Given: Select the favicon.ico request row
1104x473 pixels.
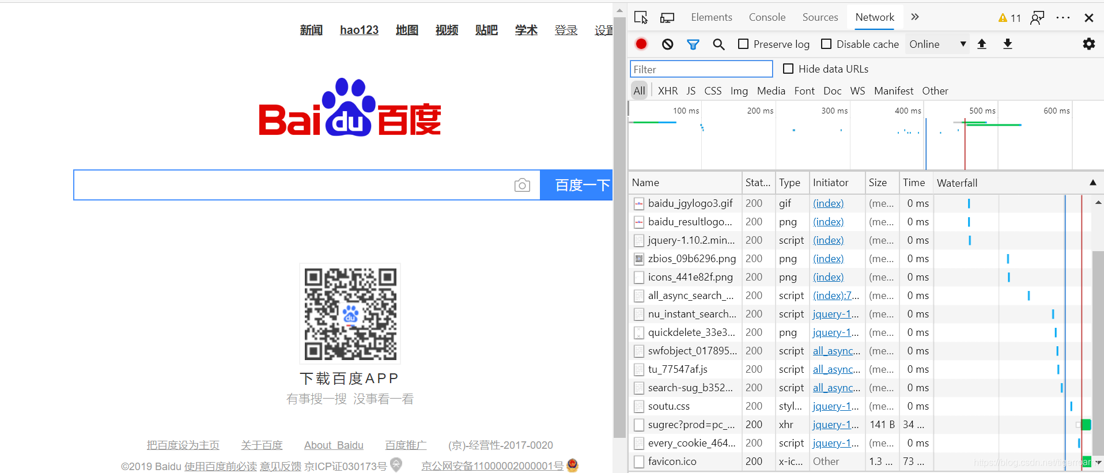Looking at the screenshot, I should click(x=859, y=461).
